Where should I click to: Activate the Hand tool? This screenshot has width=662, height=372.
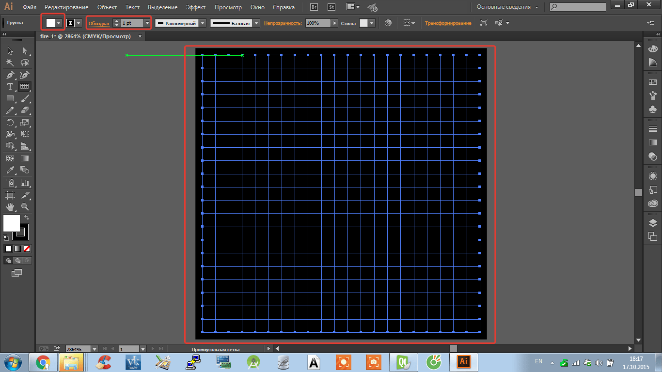[x=10, y=207]
